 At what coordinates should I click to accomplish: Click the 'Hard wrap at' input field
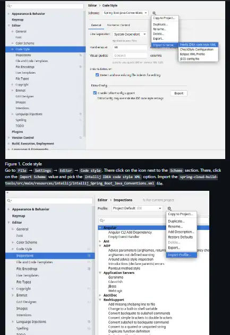tap(130, 47)
